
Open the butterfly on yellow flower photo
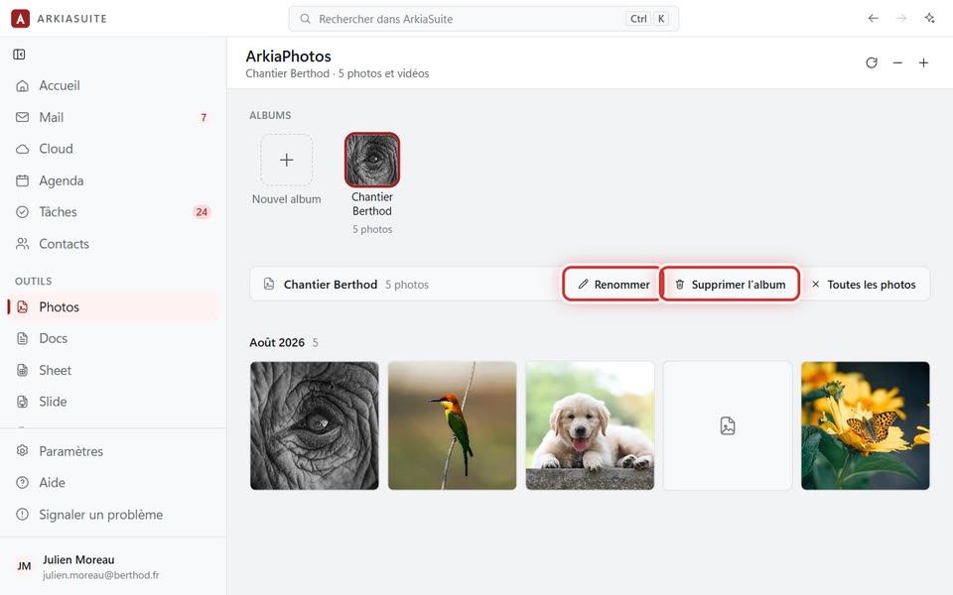click(x=866, y=425)
